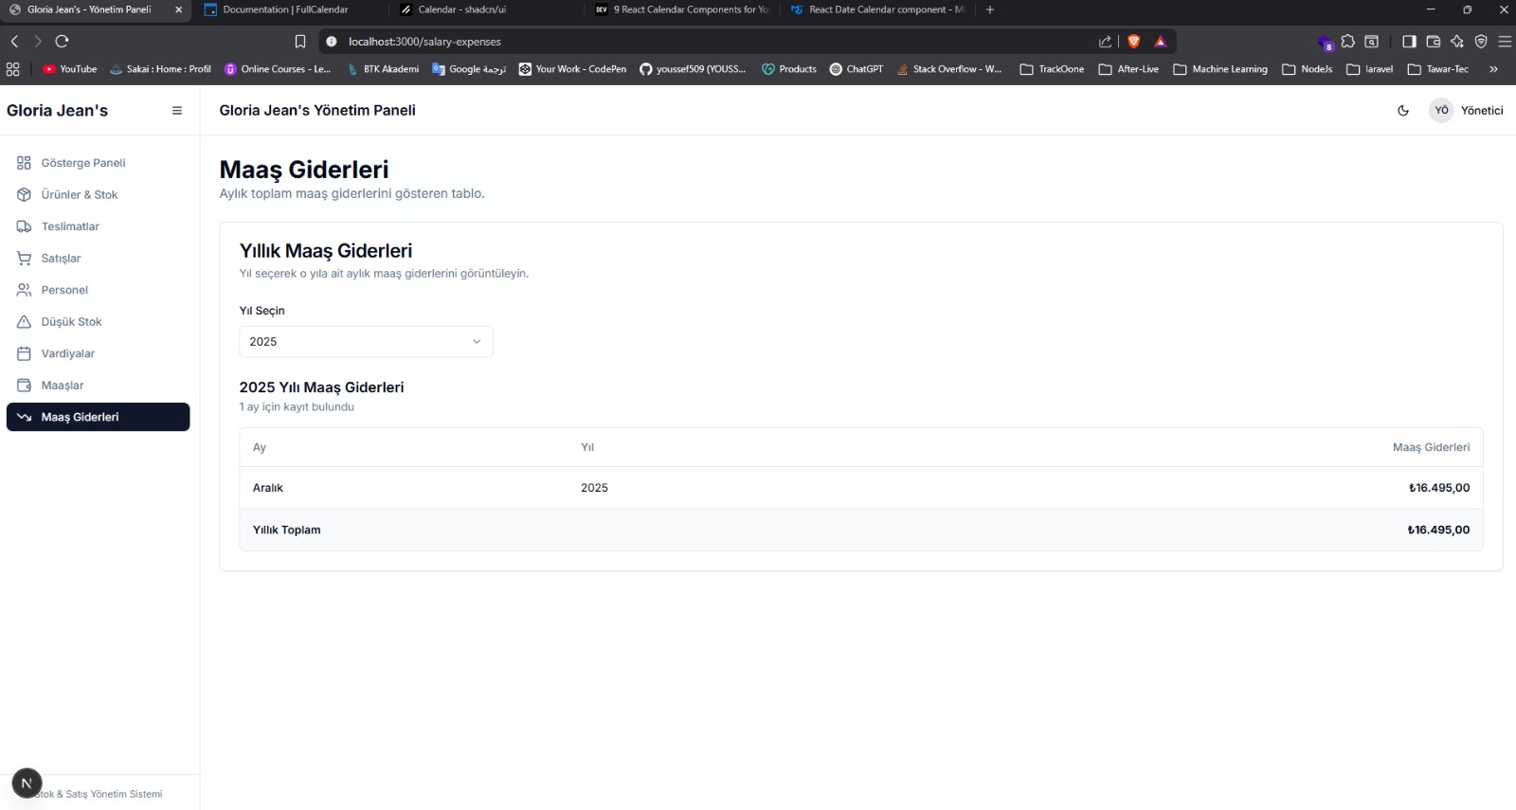Click the browser back arrow
Screen dimensions: 1516x810
click(x=14, y=41)
